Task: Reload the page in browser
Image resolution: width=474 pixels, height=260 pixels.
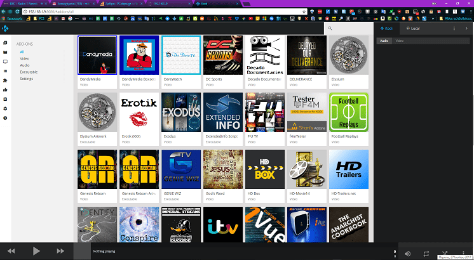Action: click(17, 11)
